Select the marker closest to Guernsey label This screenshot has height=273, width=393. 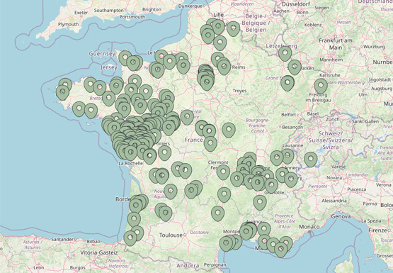[125, 58]
